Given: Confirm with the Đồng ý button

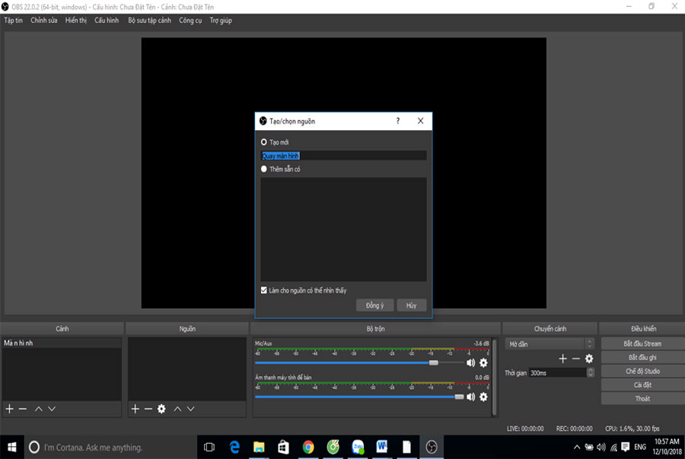Looking at the screenshot, I should coord(374,305).
